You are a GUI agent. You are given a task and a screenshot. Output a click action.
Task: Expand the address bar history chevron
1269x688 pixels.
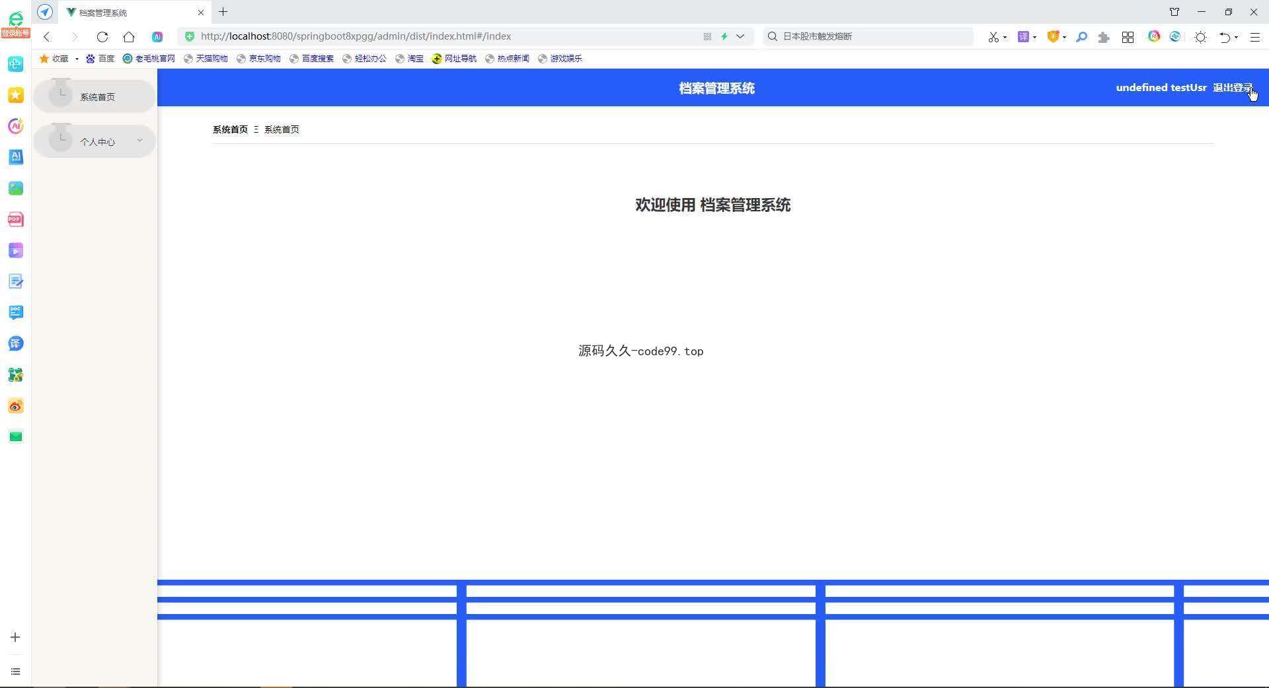740,37
